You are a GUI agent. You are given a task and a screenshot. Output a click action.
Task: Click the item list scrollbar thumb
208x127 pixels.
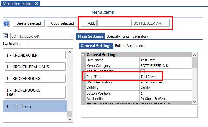click(x=70, y=114)
